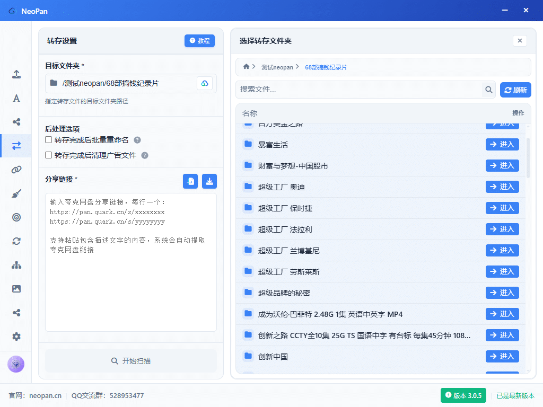Open the upload page from the sidebar

(x=16, y=74)
